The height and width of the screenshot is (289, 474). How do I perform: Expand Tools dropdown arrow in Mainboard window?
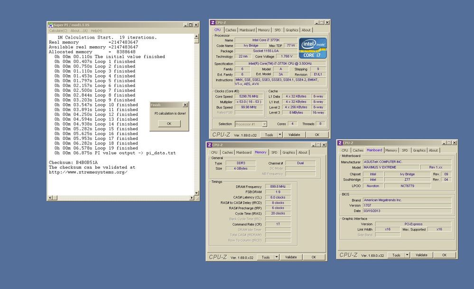(x=407, y=255)
